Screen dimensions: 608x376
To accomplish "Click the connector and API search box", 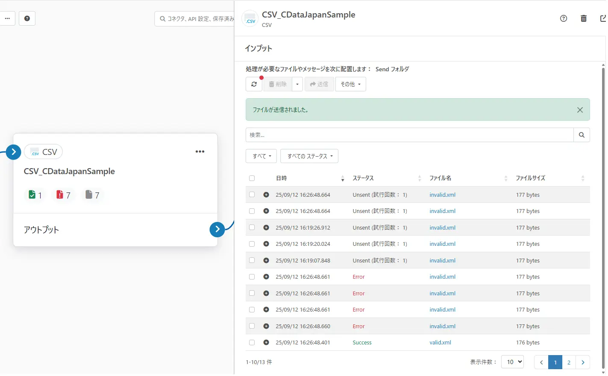I will (x=195, y=19).
